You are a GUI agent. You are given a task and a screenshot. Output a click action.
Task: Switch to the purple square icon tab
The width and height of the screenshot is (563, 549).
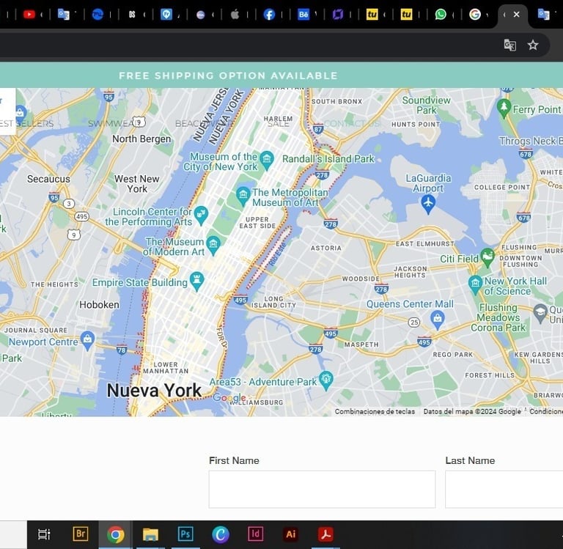click(x=337, y=15)
